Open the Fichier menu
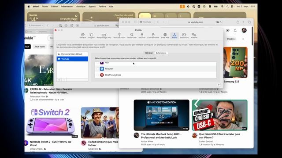This screenshot has width=282, height=158. 45,7
